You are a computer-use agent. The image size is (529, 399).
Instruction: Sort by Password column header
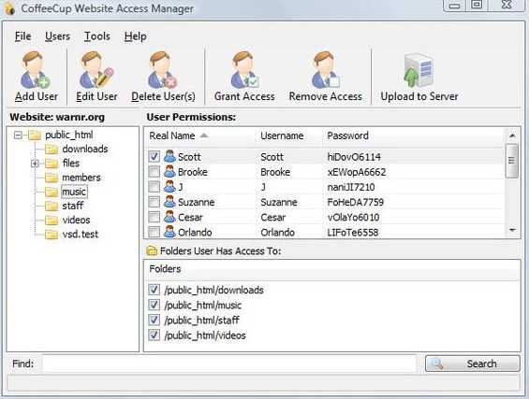[x=414, y=135]
